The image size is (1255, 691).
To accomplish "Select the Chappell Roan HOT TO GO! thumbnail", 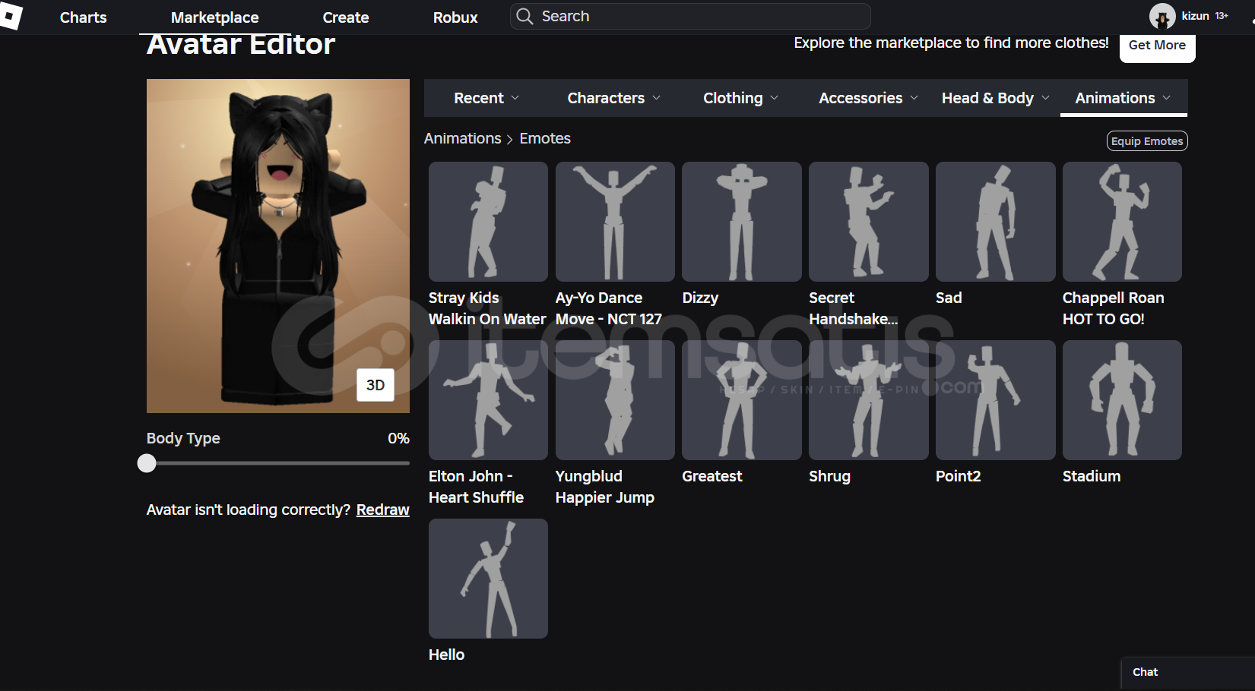I will click(x=1122, y=222).
